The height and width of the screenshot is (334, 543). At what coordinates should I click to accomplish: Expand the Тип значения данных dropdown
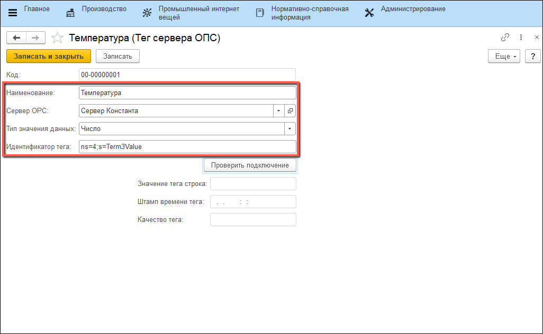point(289,129)
